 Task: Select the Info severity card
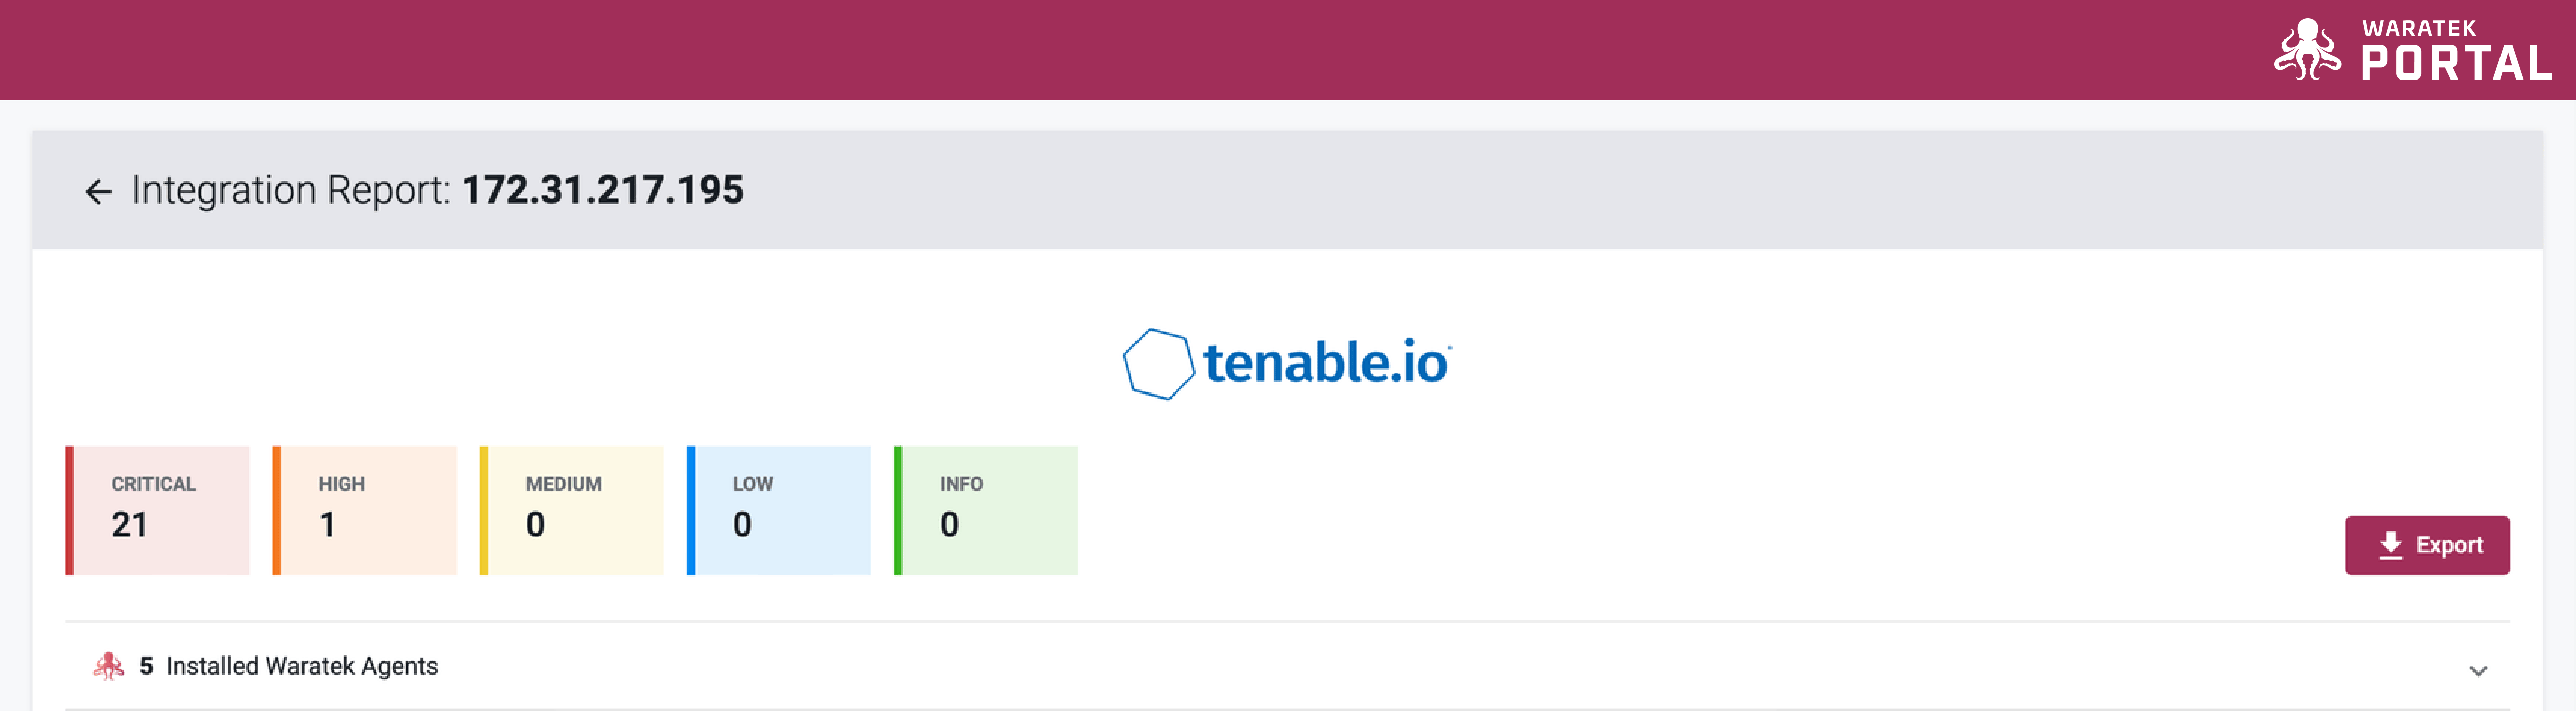(985, 511)
